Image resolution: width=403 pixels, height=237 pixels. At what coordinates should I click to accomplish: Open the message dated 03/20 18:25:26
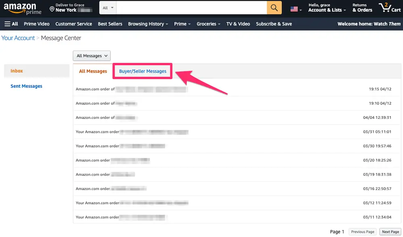click(x=237, y=160)
